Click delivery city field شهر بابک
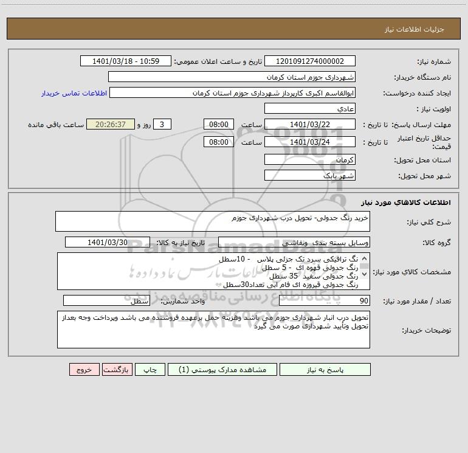 click(x=310, y=175)
